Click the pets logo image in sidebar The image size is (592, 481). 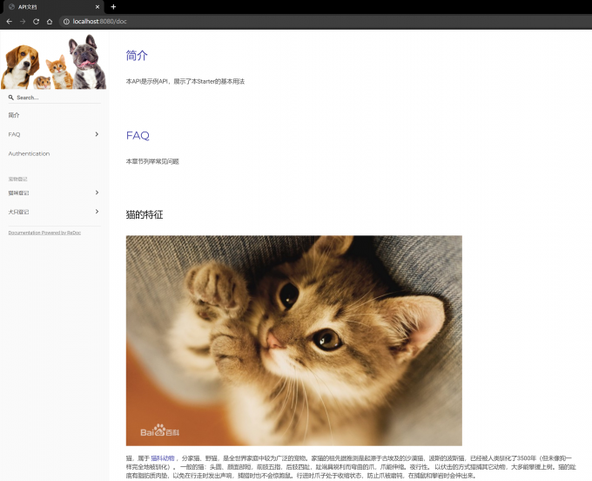click(x=54, y=62)
